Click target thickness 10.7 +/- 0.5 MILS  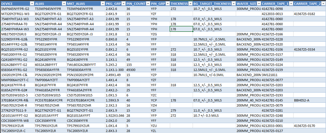point(214,115)
